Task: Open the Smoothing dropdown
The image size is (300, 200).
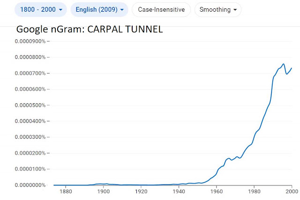Action: point(218,9)
